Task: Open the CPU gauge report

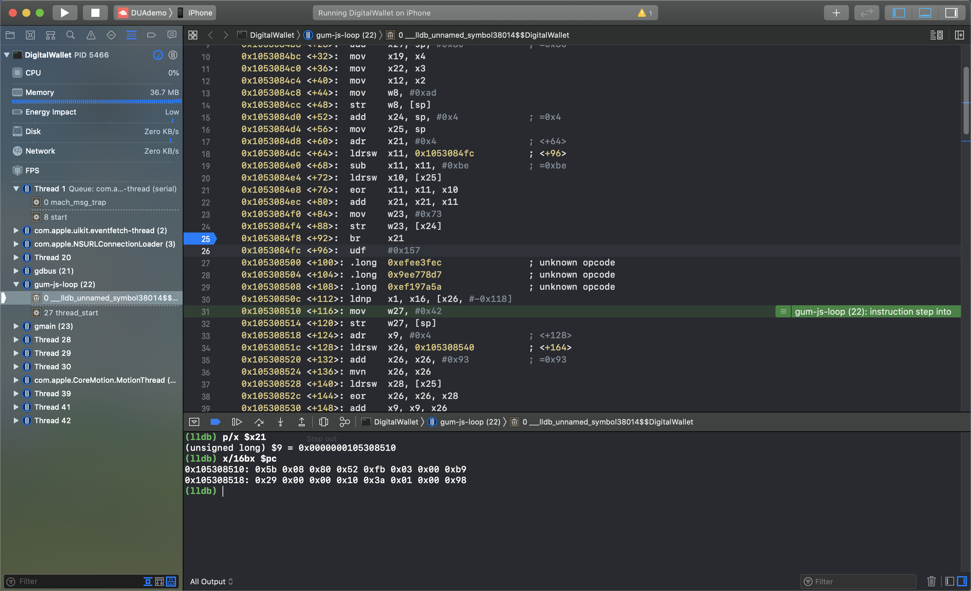Action: click(x=95, y=73)
